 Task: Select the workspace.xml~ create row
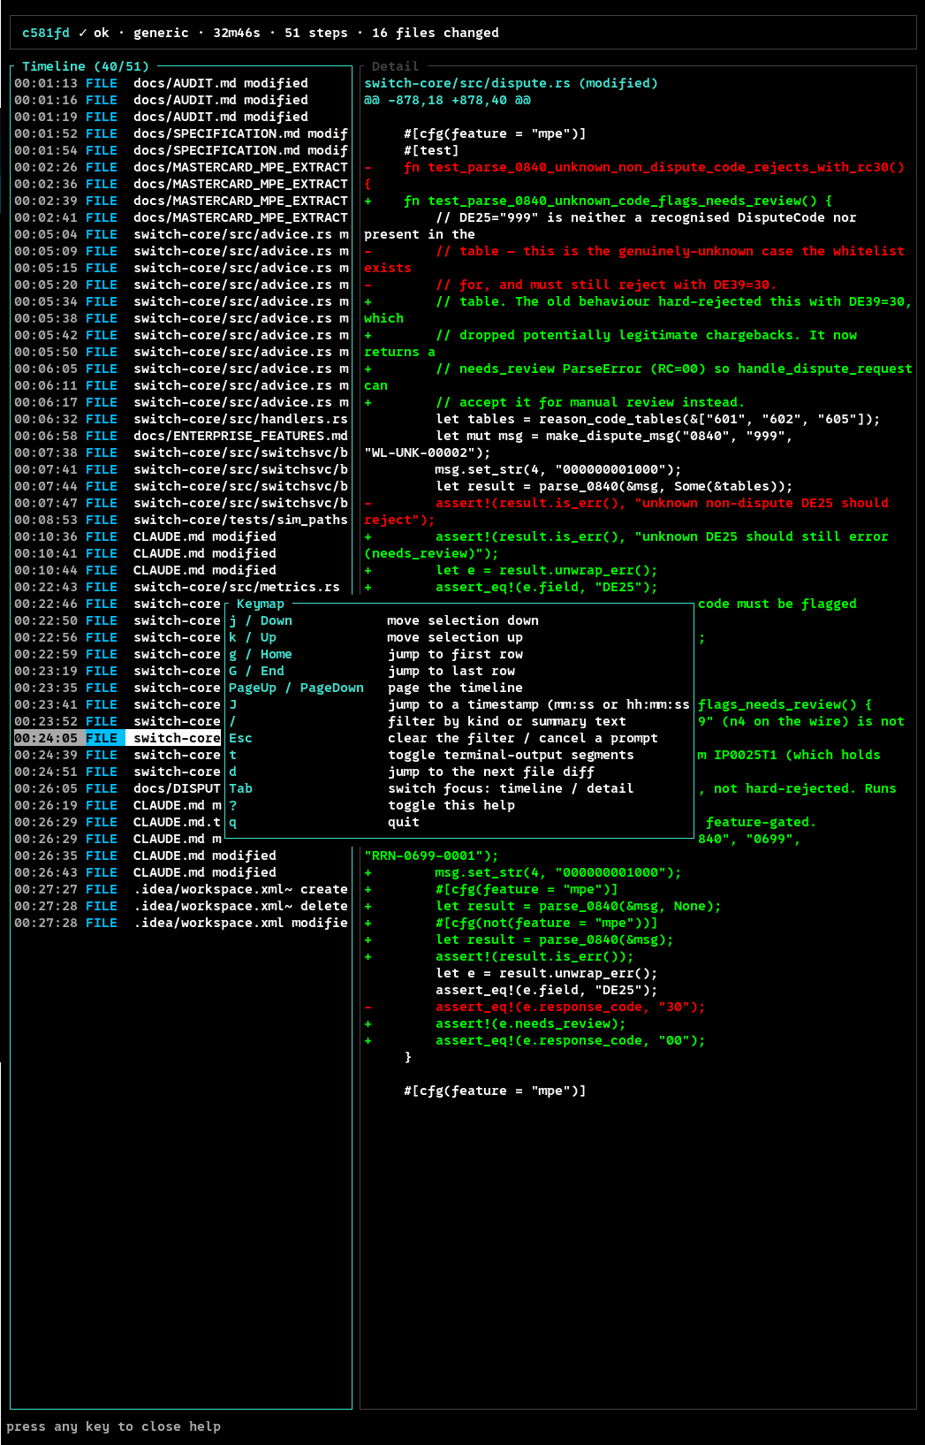pos(181,889)
